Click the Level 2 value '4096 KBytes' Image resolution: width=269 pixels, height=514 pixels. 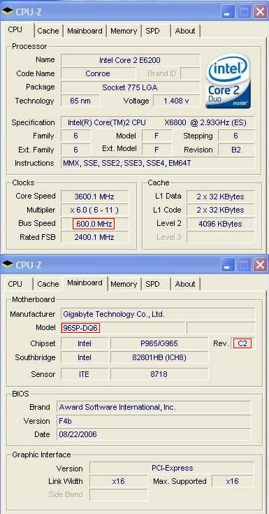[x=220, y=224]
